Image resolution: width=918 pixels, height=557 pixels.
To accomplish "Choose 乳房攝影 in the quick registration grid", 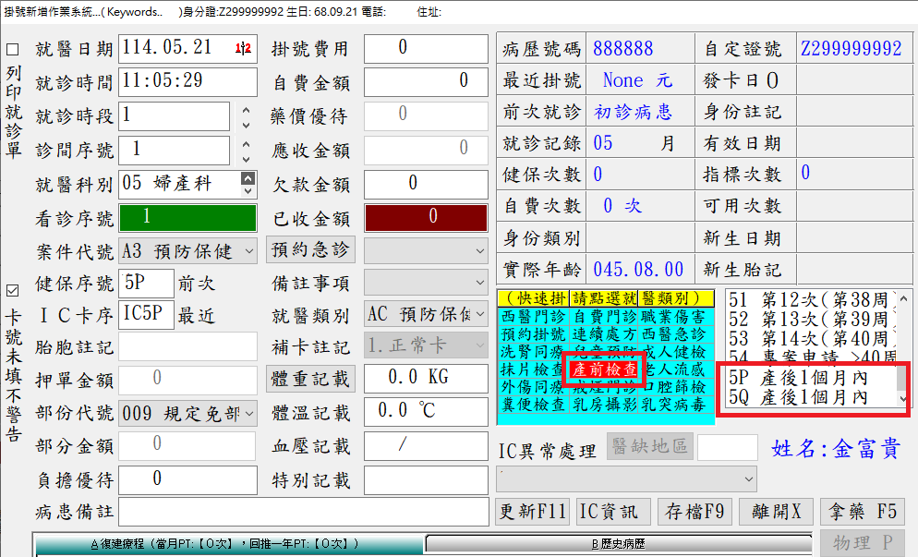I will 604,405.
